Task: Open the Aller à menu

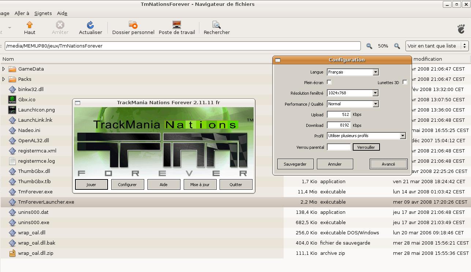Action: click(22, 13)
